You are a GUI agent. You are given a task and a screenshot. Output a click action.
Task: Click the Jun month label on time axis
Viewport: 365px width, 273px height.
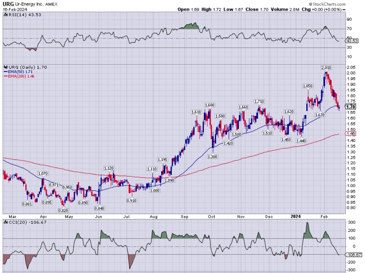(99, 217)
